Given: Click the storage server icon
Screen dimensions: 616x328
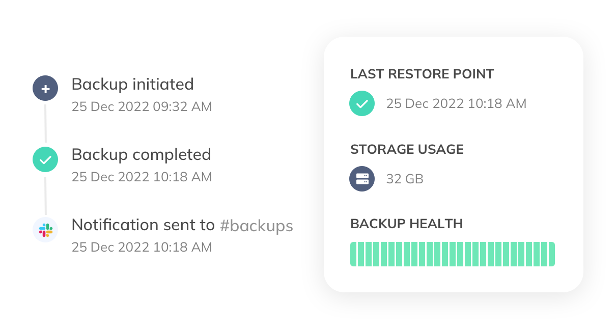Looking at the screenshot, I should (362, 179).
